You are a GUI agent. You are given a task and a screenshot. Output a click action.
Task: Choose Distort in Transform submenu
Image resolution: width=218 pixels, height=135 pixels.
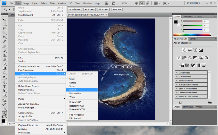[x=82, y=90]
